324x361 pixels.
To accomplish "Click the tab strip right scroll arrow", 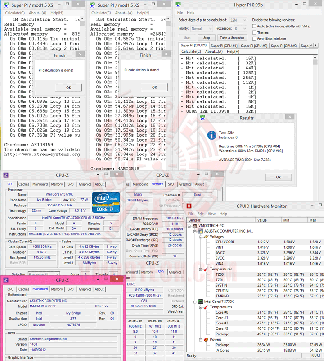I will 316,46.
